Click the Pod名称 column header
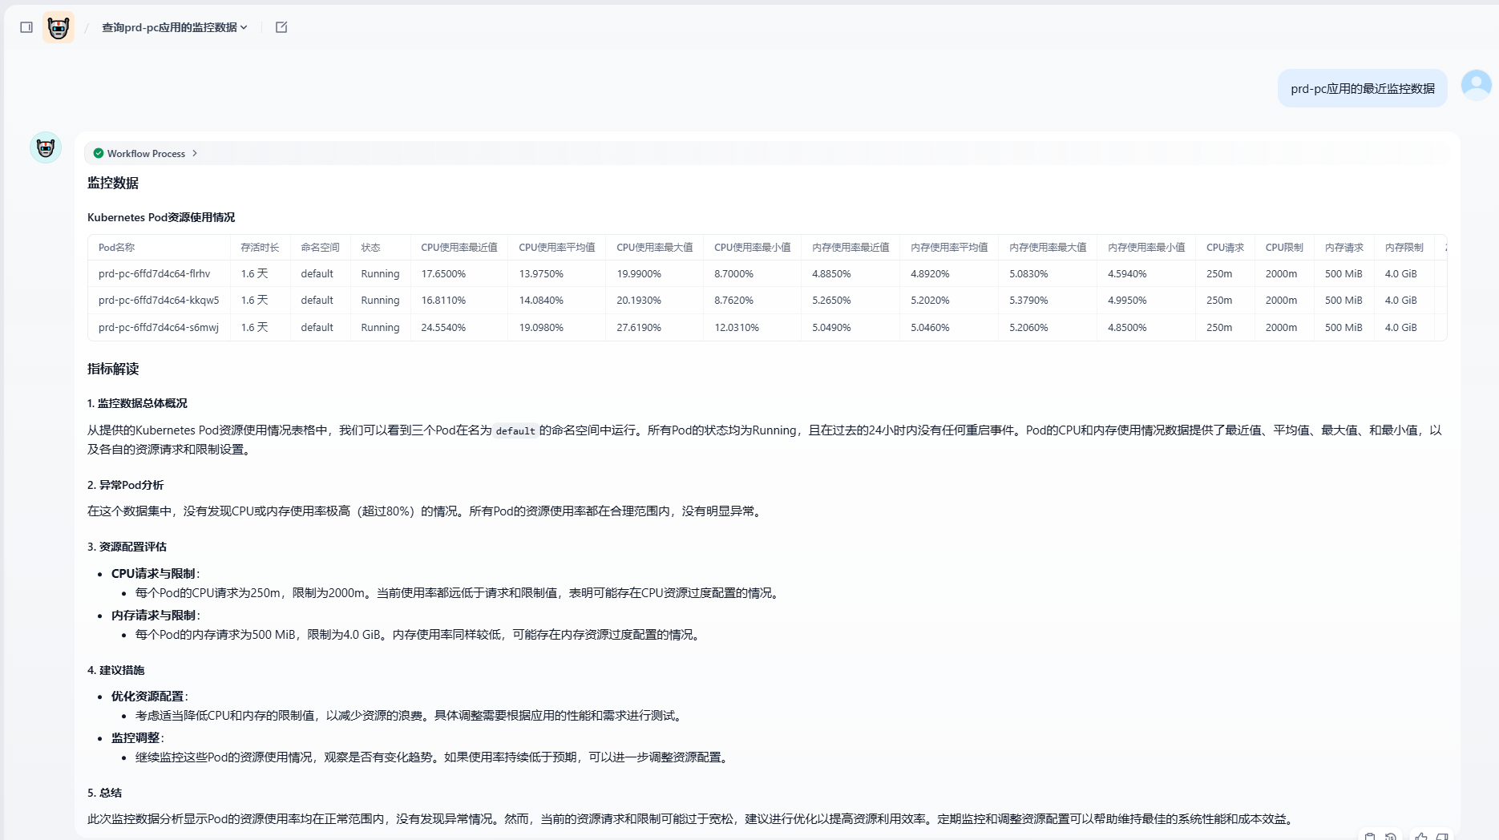The width and height of the screenshot is (1499, 840). 117,248
